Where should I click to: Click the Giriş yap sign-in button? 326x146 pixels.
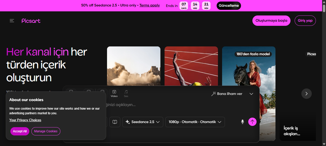coord(305,21)
